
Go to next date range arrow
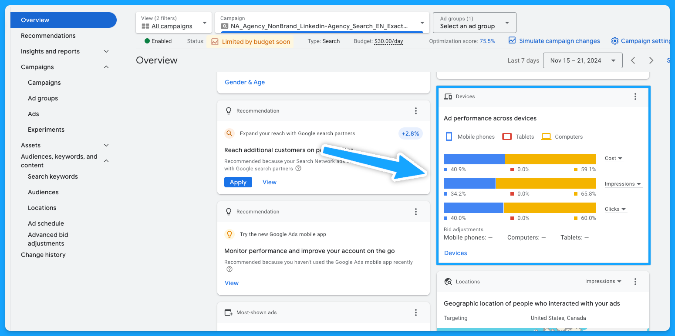click(651, 60)
